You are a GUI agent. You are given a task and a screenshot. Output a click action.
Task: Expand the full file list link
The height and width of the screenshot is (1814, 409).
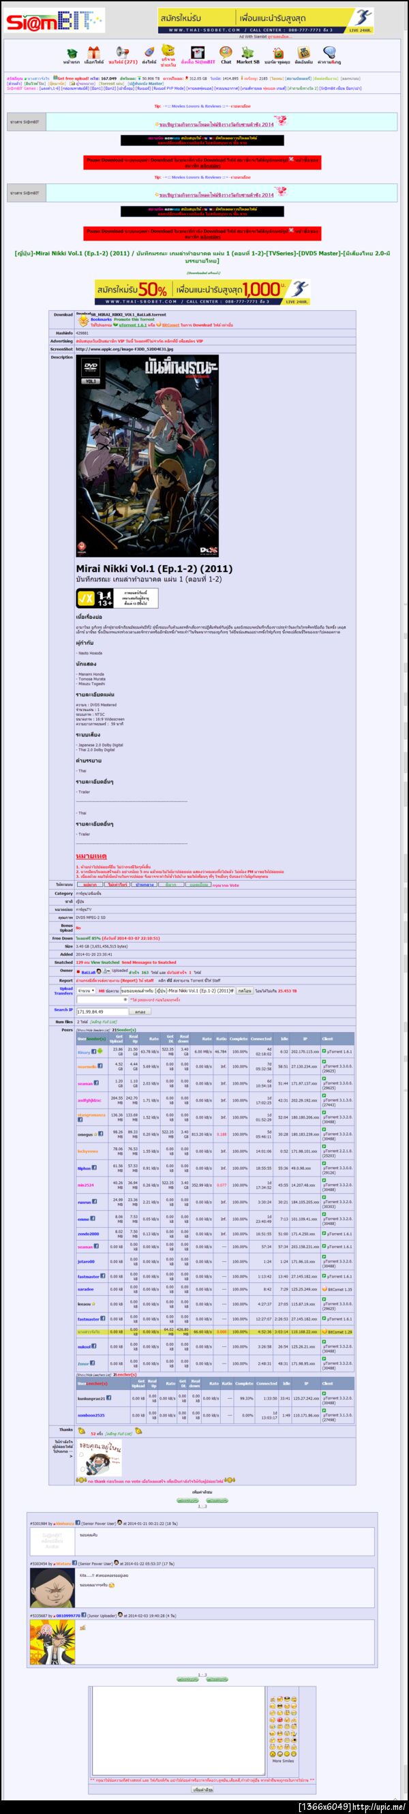tap(103, 1021)
